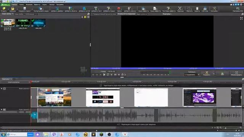Jump to start of sequence playback button

pyautogui.click(x=93, y=75)
